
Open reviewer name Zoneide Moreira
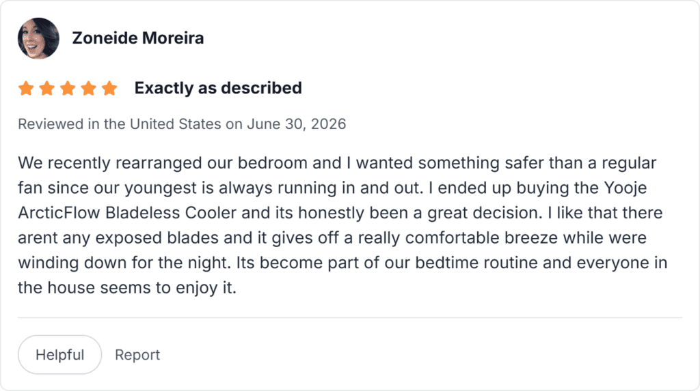point(138,38)
